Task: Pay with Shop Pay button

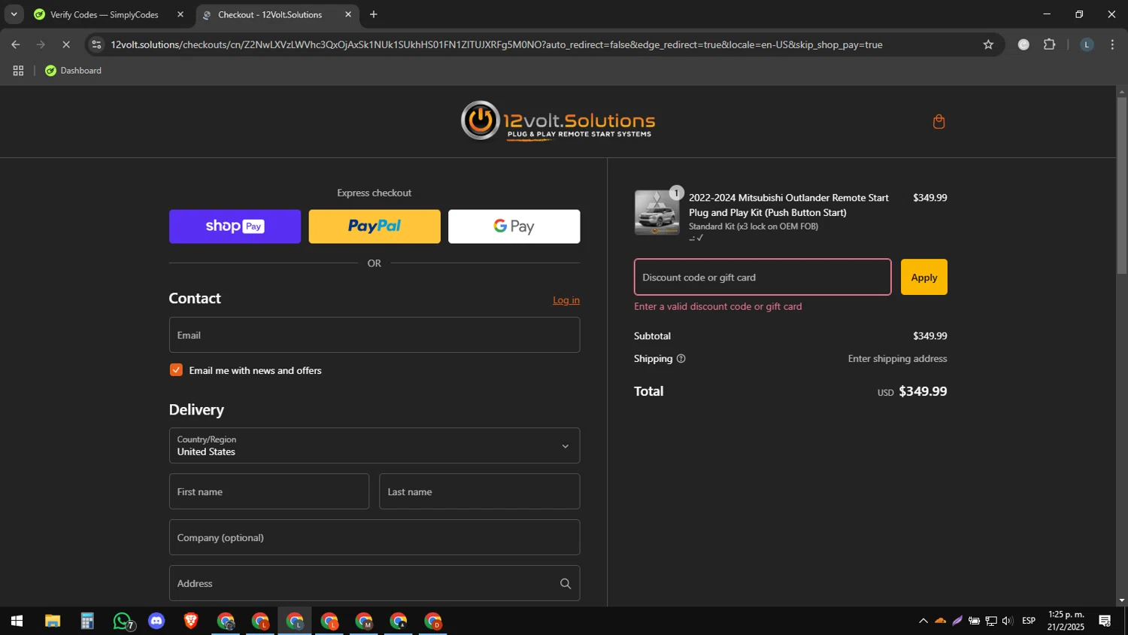Action: click(x=235, y=226)
